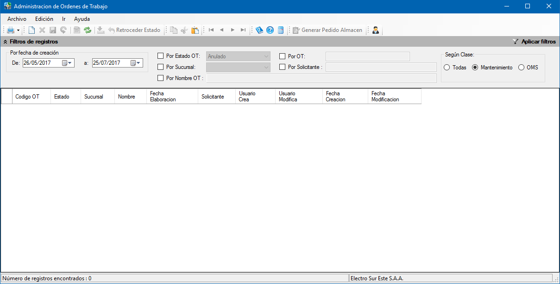Screen dimensions: 560x284
Task: Click the Por Nombre OT text field
Action: pyautogui.click(x=321, y=78)
